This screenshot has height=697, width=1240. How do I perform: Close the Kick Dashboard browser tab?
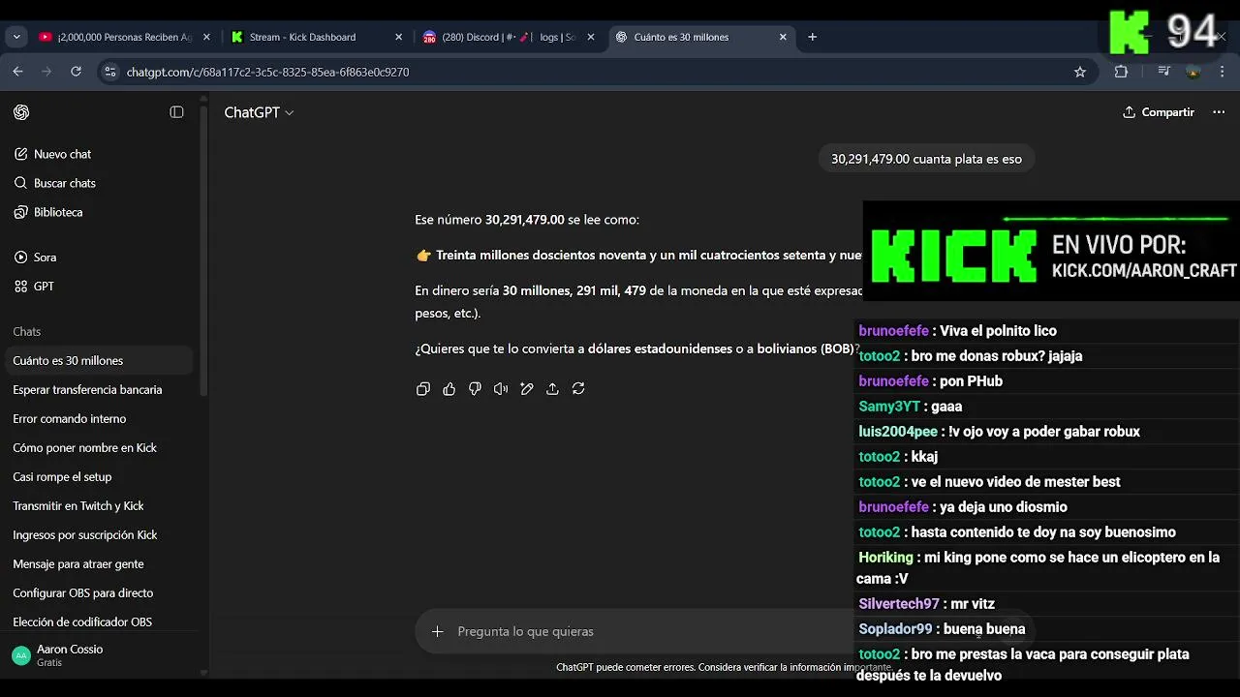(x=398, y=37)
